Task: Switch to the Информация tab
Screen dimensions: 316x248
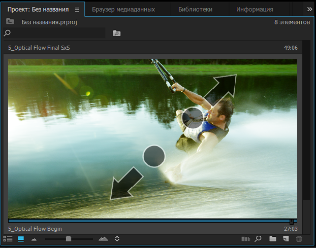Action: coord(255,10)
